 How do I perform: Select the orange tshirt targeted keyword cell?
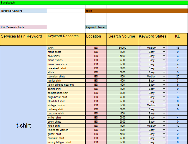click(x=136, y=11)
